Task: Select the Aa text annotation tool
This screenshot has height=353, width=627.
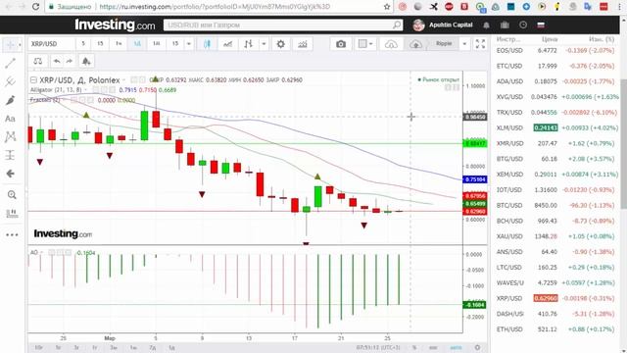Action: click(11, 119)
